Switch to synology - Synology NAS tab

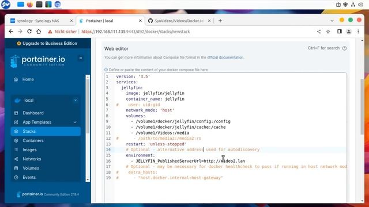[37, 21]
